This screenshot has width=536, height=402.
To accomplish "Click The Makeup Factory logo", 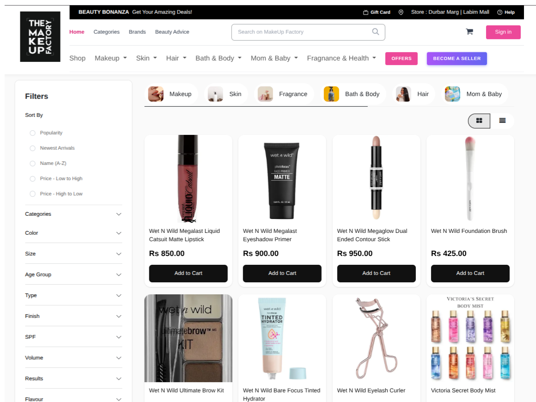I will click(40, 37).
